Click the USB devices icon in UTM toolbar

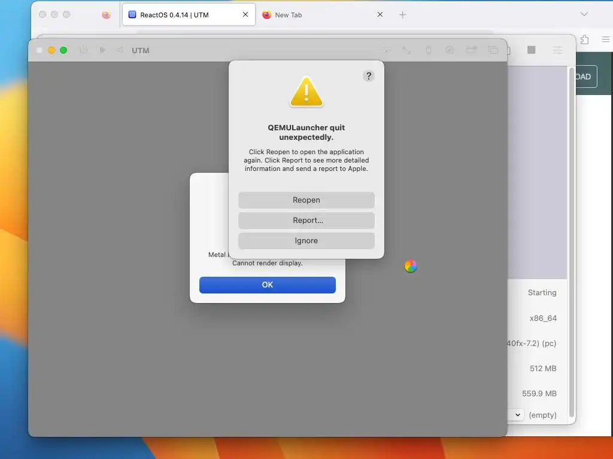pos(429,50)
